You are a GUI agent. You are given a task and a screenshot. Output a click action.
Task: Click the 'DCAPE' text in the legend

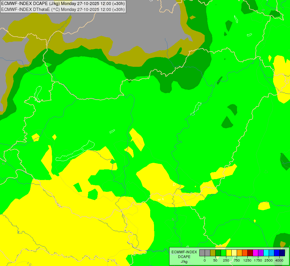coord(184,257)
